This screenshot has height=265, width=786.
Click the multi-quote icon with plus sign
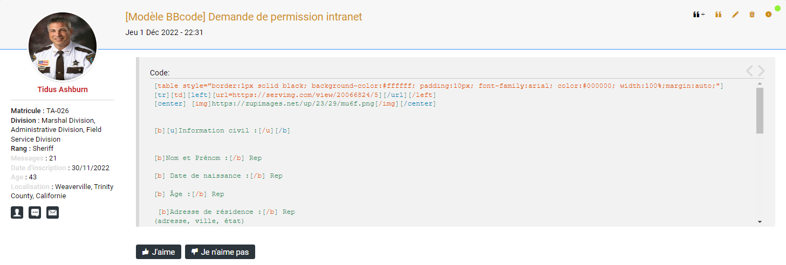point(699,15)
